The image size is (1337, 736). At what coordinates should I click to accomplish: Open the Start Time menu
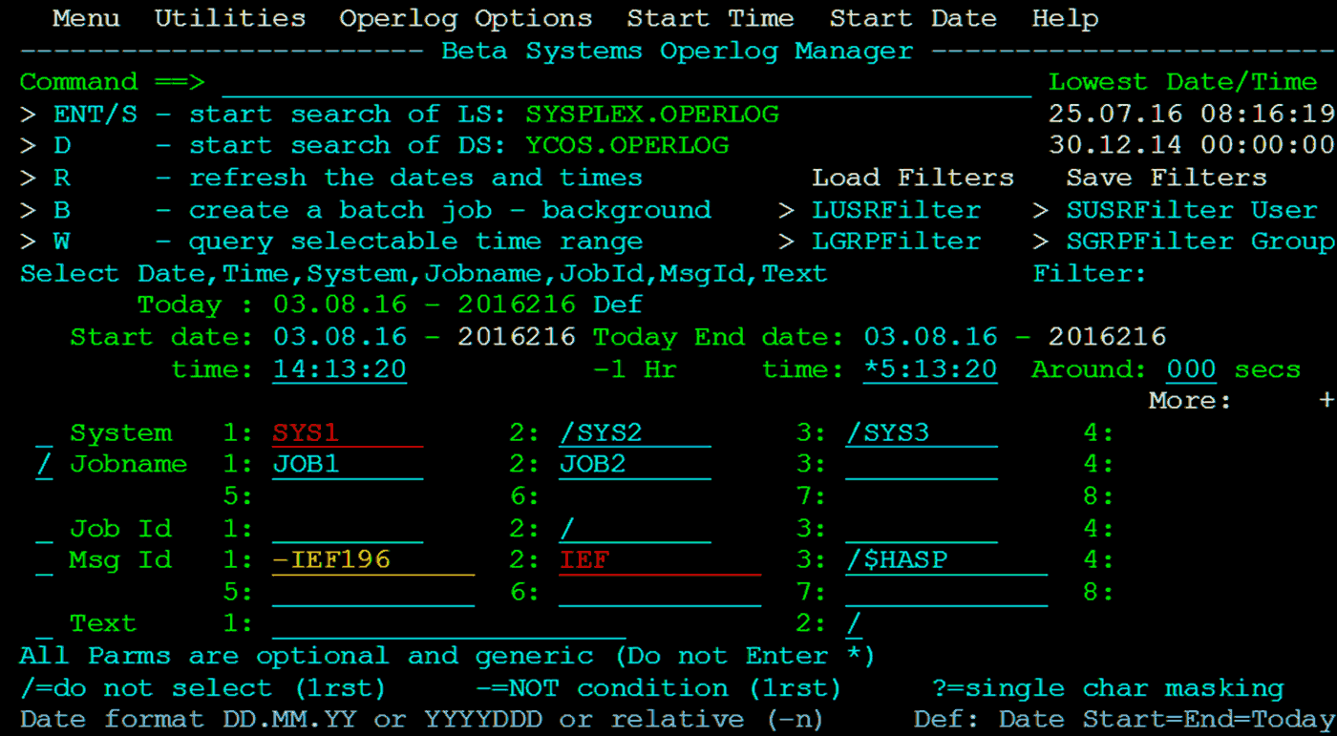point(710,18)
